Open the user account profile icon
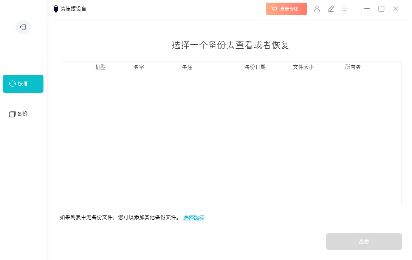The image size is (412, 260). pos(317,9)
